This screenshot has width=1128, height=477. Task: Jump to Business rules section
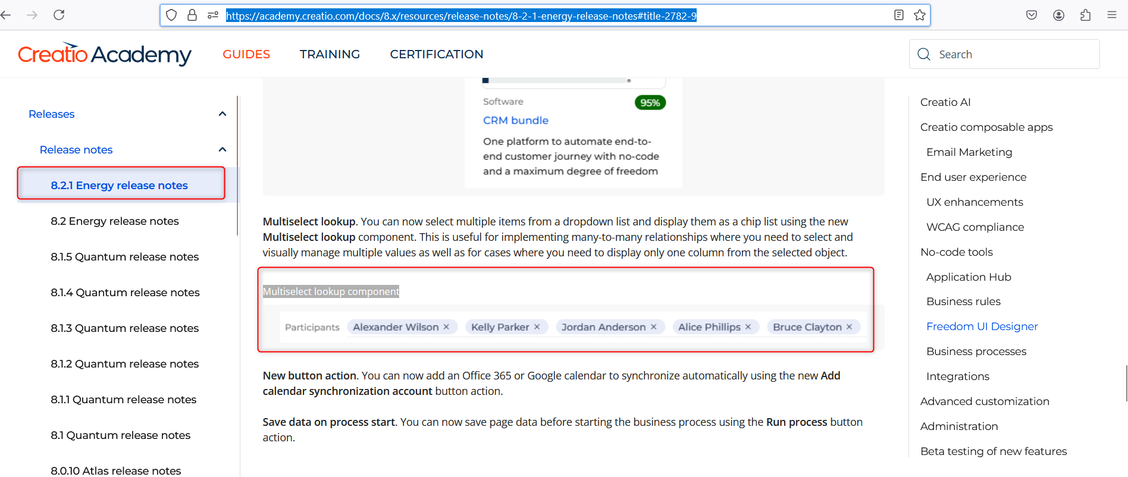click(963, 301)
